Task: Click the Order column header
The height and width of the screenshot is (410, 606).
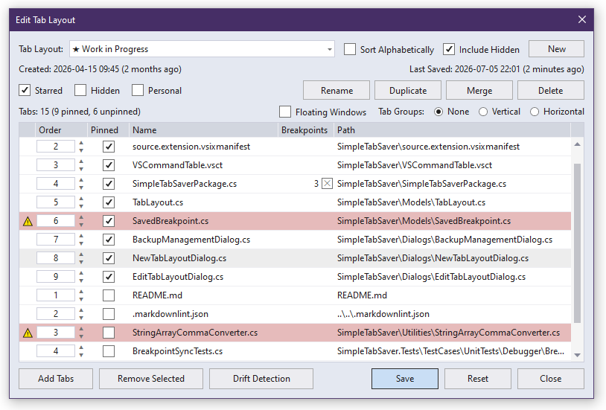Action: tap(61, 130)
